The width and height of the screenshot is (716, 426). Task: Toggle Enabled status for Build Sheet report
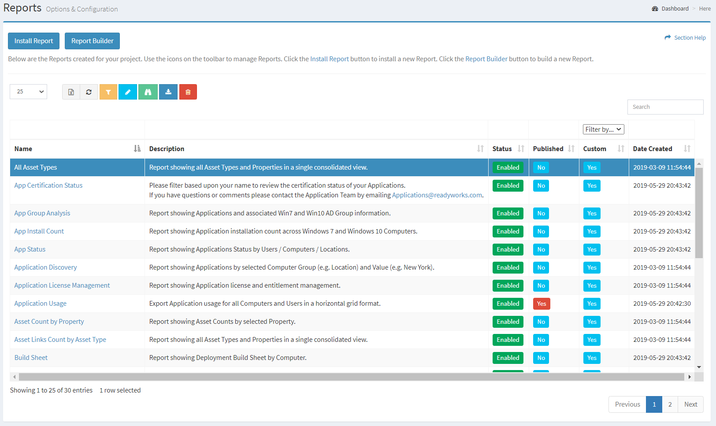[x=508, y=357]
